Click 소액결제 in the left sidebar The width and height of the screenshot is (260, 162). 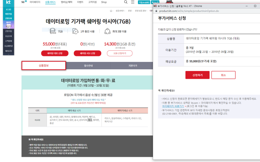pos(8,41)
